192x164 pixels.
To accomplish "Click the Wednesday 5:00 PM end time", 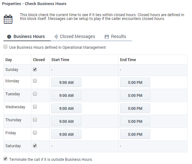I will pos(135,108).
